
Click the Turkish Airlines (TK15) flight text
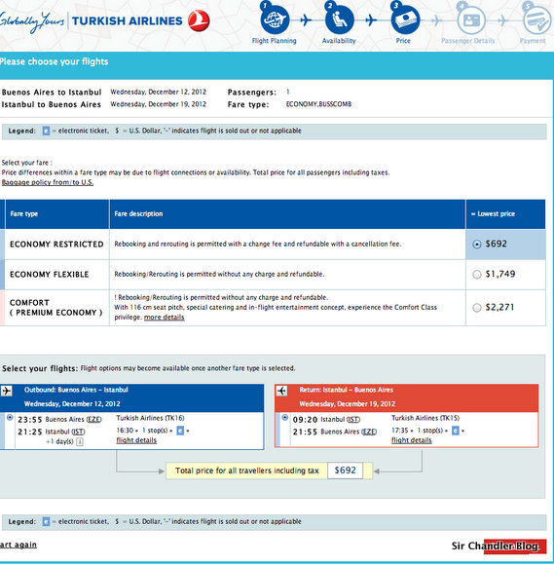[x=425, y=418]
